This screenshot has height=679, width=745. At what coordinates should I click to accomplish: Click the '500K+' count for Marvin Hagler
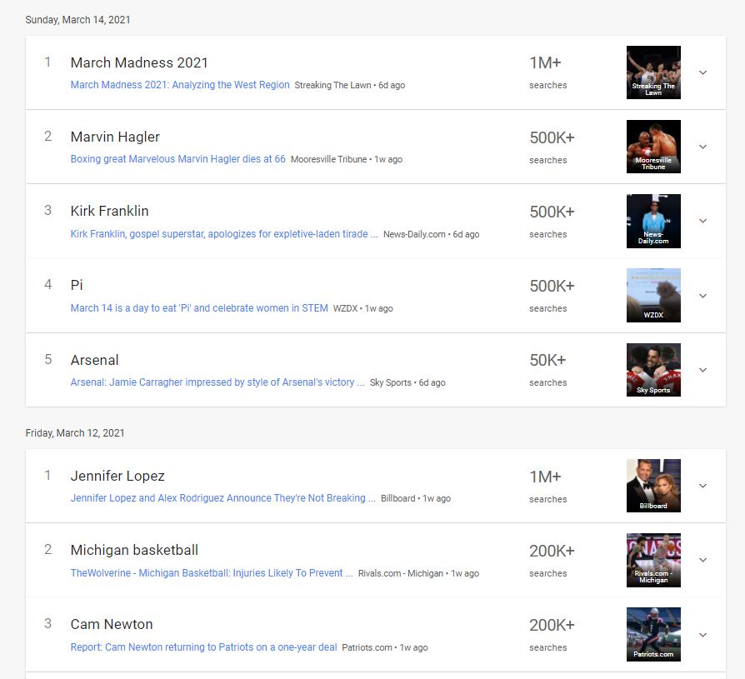coord(552,137)
